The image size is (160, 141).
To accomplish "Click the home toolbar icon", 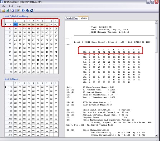I will [x=32, y=11].
